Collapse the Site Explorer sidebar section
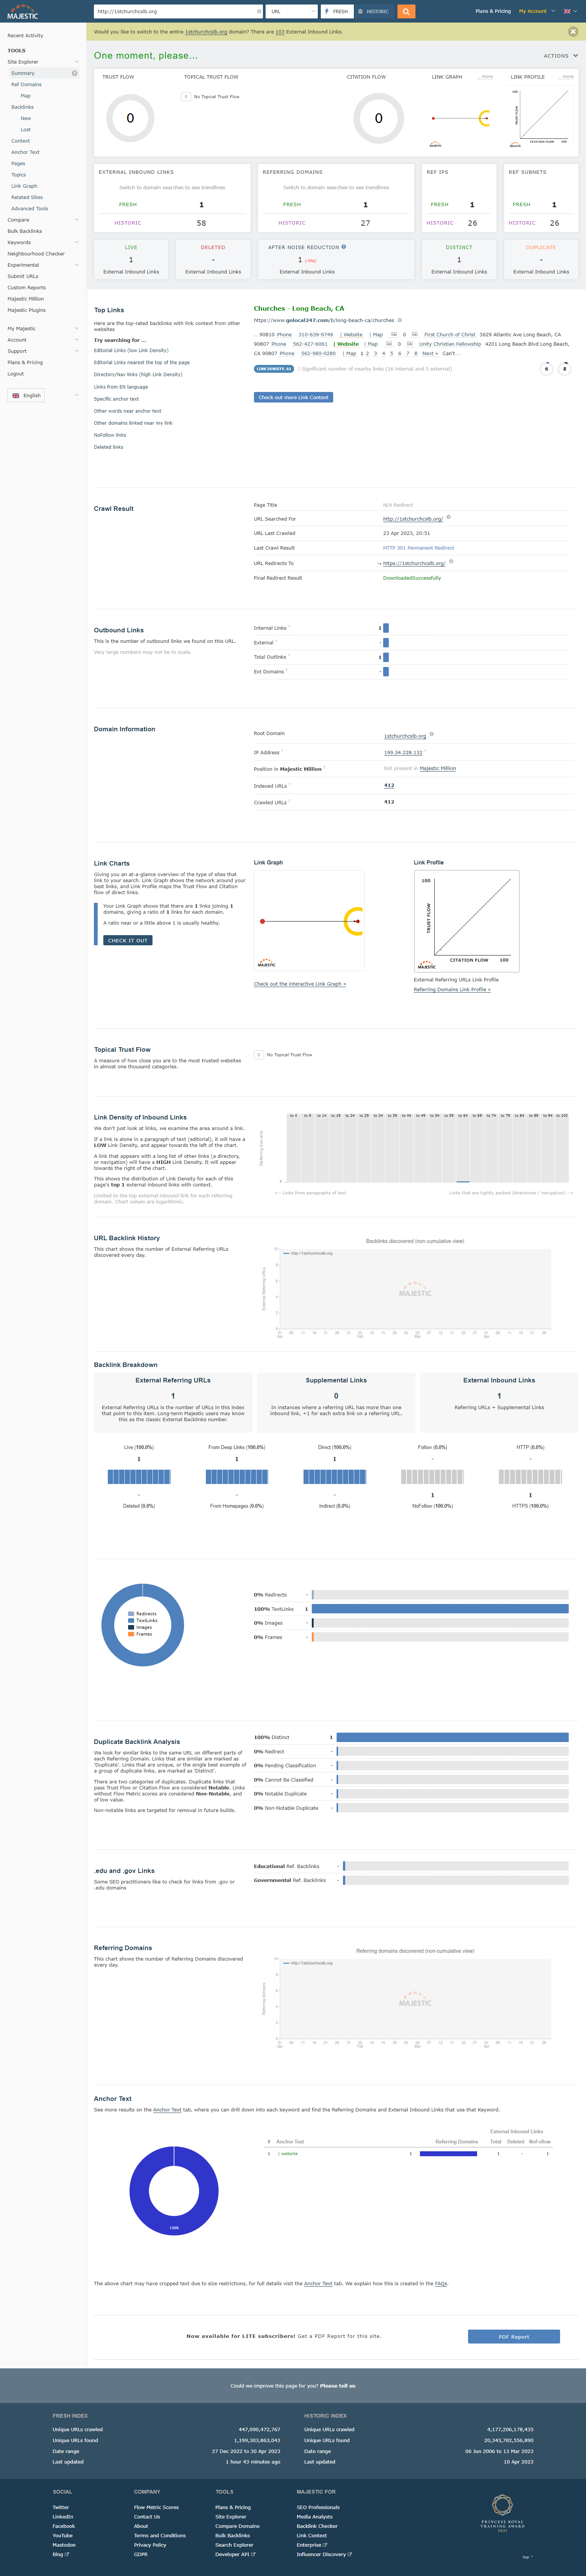This screenshot has width=586, height=2576. [x=77, y=62]
